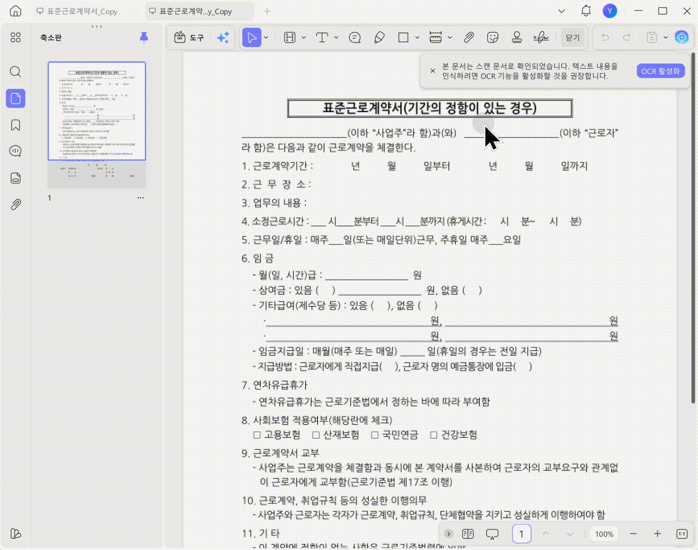The image size is (698, 550).
Task: Activate OCR with OCR 활성화 button
Action: (660, 71)
